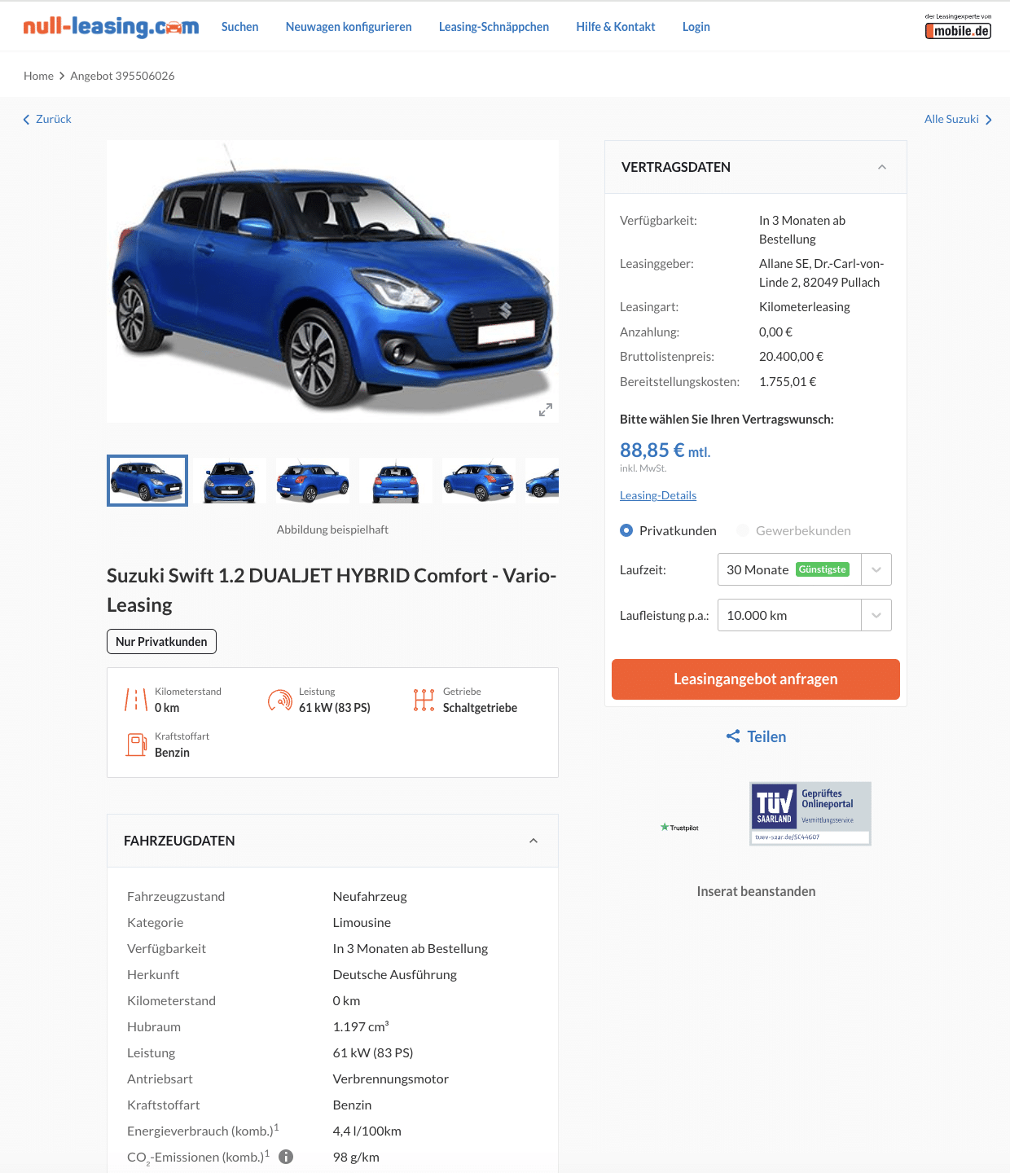Open the Laufzeit 30 Monate dropdown
This screenshot has height=1173, width=1010.
click(805, 569)
